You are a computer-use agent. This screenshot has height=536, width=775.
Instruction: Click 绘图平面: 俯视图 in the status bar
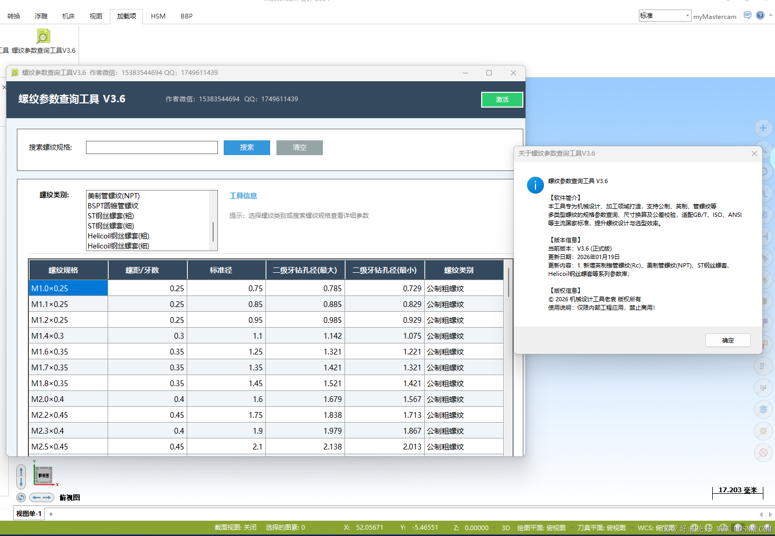pyautogui.click(x=541, y=528)
